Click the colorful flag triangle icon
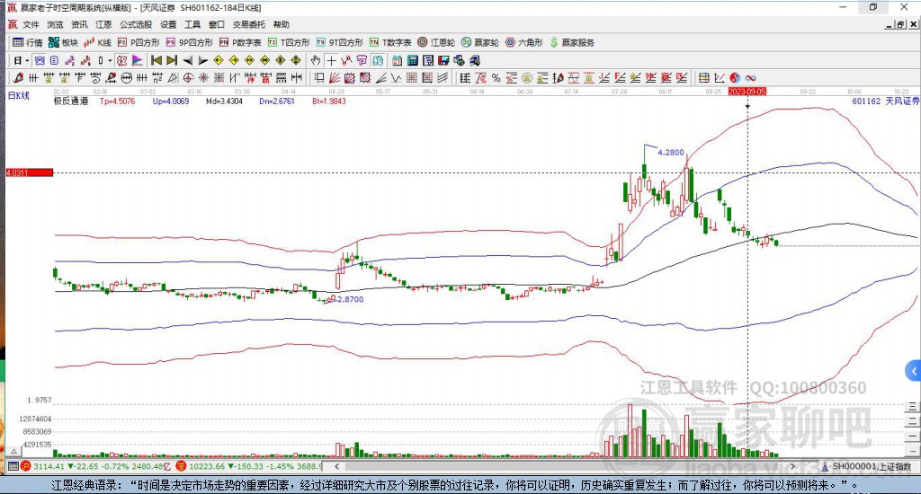This screenshot has width=921, height=494. 138,60
